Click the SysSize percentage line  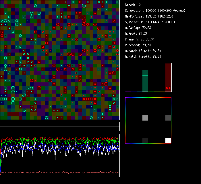150,22
